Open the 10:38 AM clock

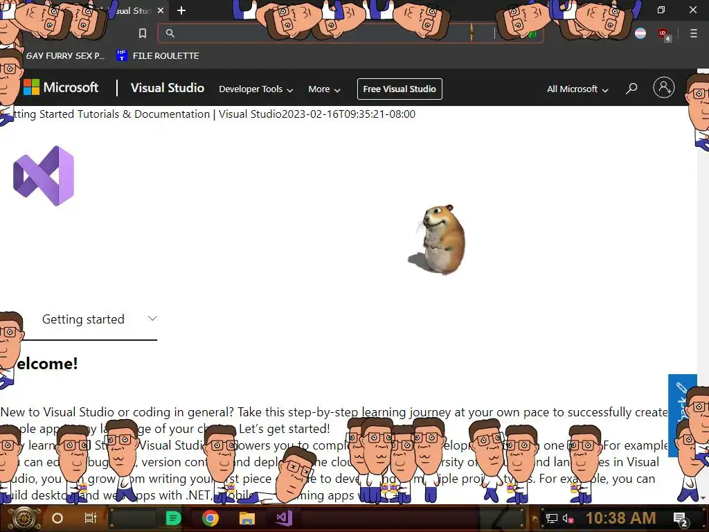pos(621,518)
